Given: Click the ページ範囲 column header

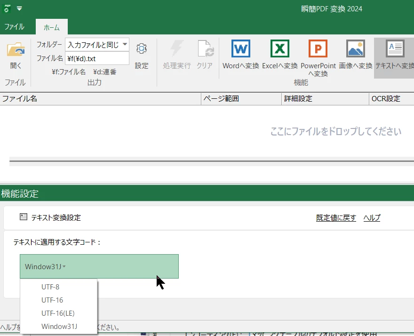Looking at the screenshot, I should [241, 99].
